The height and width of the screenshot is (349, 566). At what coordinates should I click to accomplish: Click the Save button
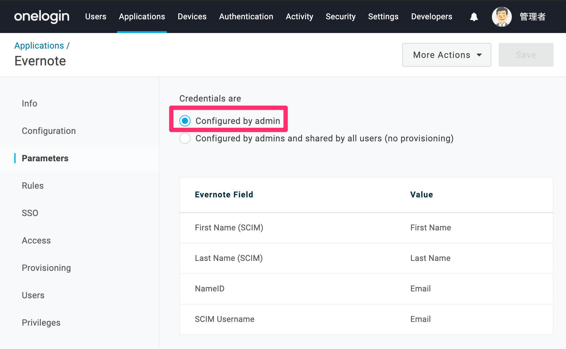(526, 55)
